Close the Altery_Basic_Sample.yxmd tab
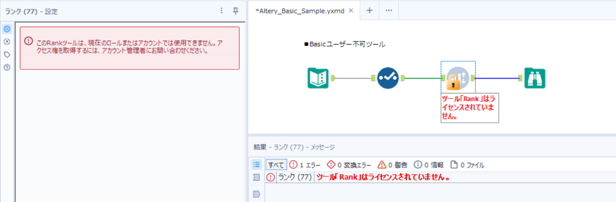 point(351,10)
